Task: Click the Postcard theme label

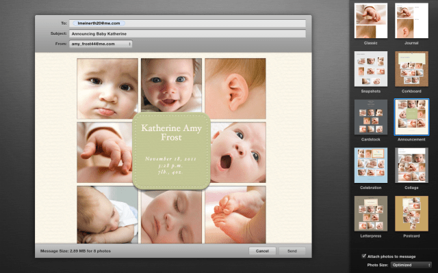Action: [x=411, y=236]
